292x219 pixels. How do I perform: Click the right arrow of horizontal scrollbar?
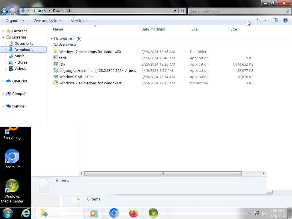(x=264, y=173)
